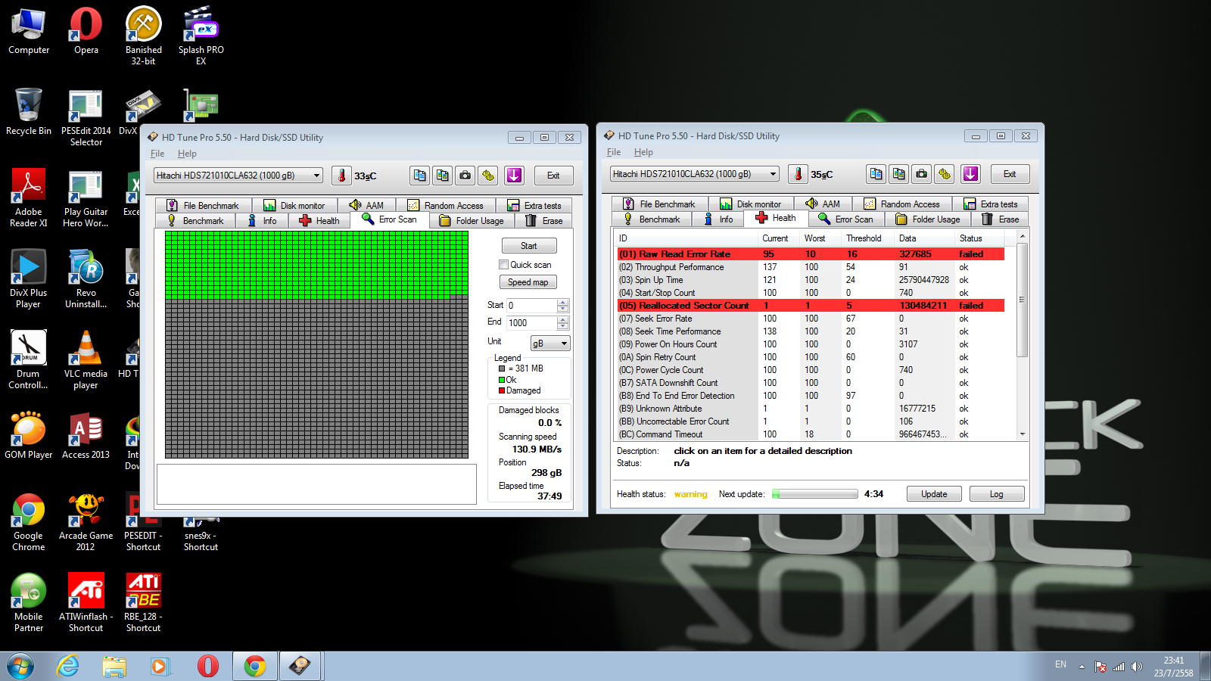
Task: Click the camera screenshot icon in right HD Tune window
Action: 921,174
